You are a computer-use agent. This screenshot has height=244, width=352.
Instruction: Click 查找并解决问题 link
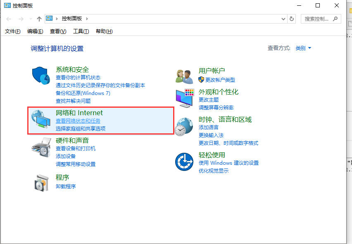point(73,101)
